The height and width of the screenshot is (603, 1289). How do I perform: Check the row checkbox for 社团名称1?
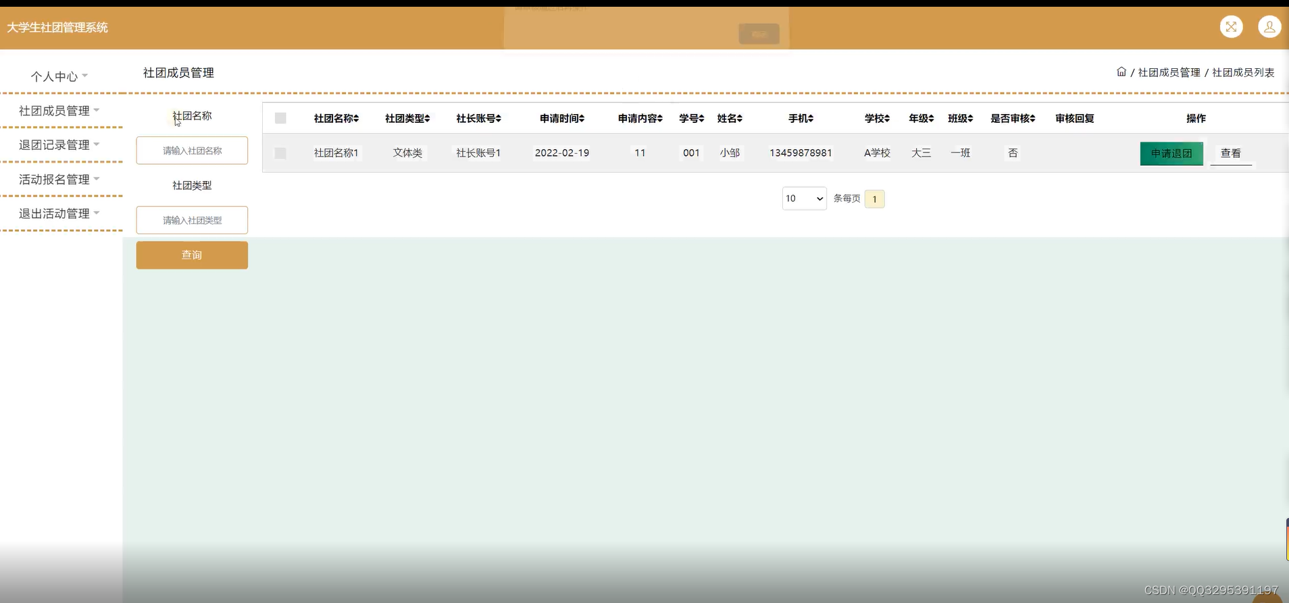click(x=280, y=153)
